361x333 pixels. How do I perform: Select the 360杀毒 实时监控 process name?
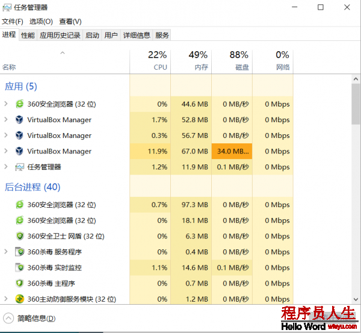pos(55,267)
